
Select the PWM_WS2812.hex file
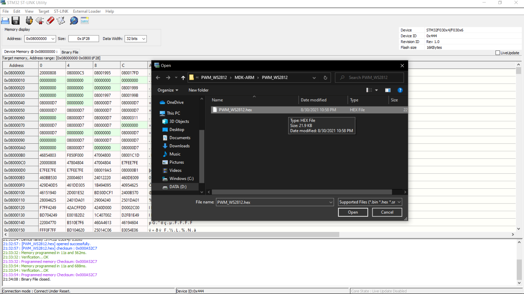[x=309, y=110]
